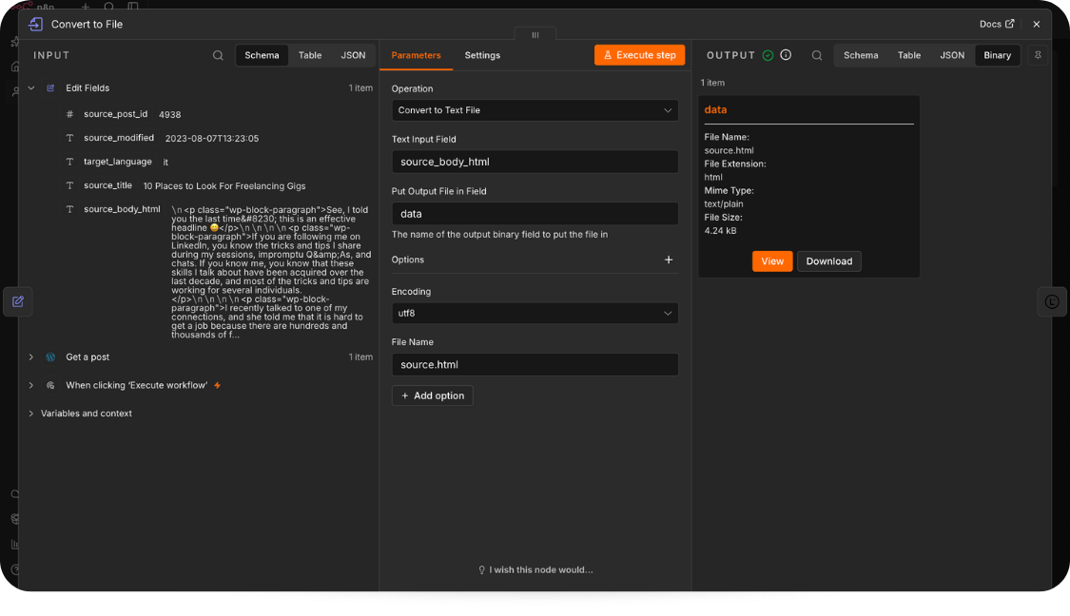Open the Operation dropdown
This screenshot has width=1070, height=616.
[x=535, y=110]
